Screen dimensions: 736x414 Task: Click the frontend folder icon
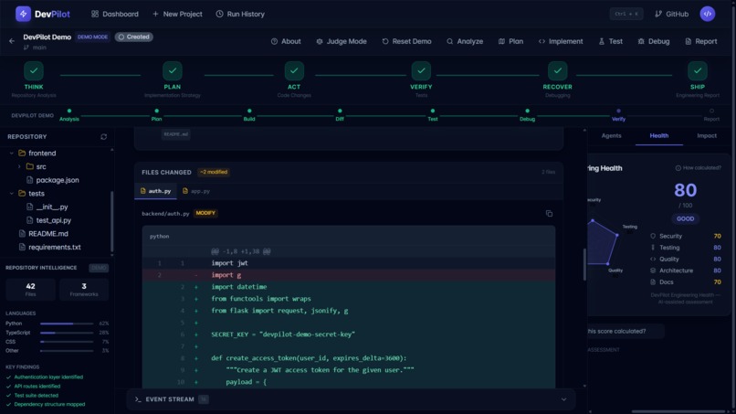point(22,154)
